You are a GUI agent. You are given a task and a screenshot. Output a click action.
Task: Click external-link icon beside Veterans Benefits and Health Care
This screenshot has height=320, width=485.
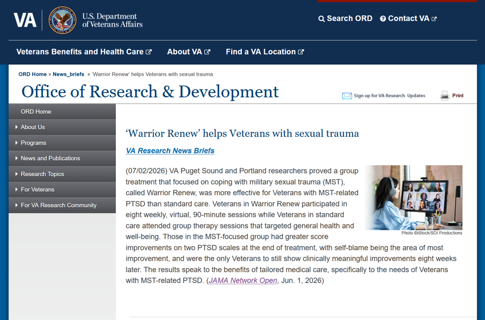pos(149,52)
